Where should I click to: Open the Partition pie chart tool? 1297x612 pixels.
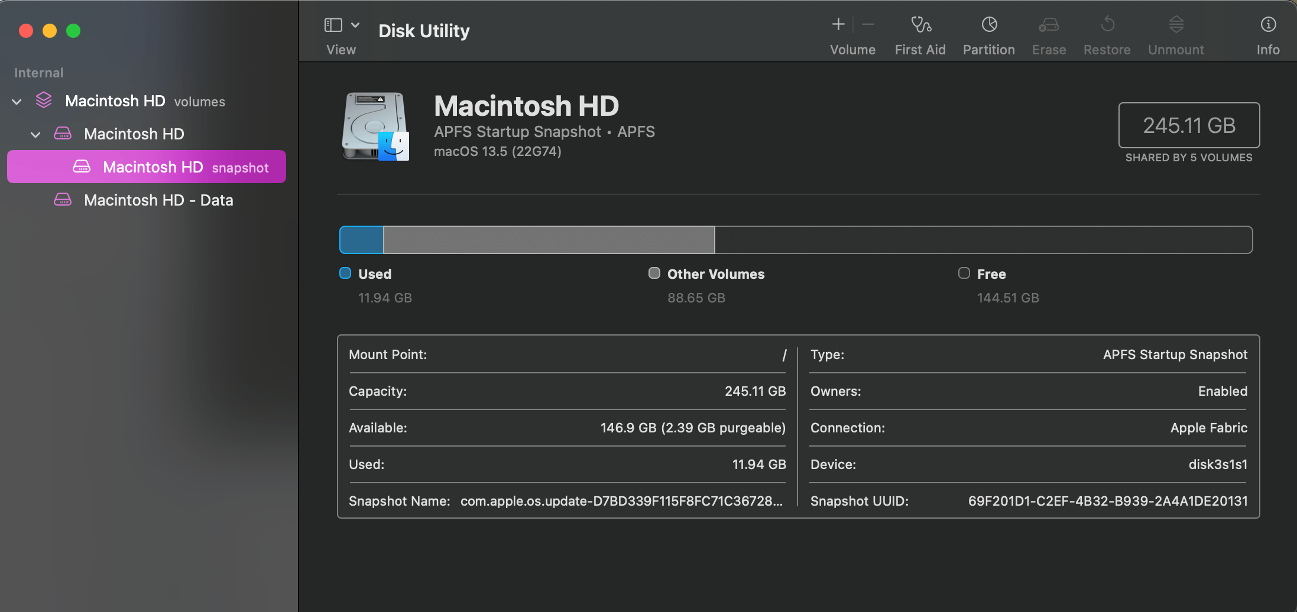pyautogui.click(x=989, y=25)
